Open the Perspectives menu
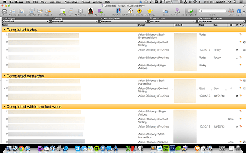246x153 pixels. 71,2
